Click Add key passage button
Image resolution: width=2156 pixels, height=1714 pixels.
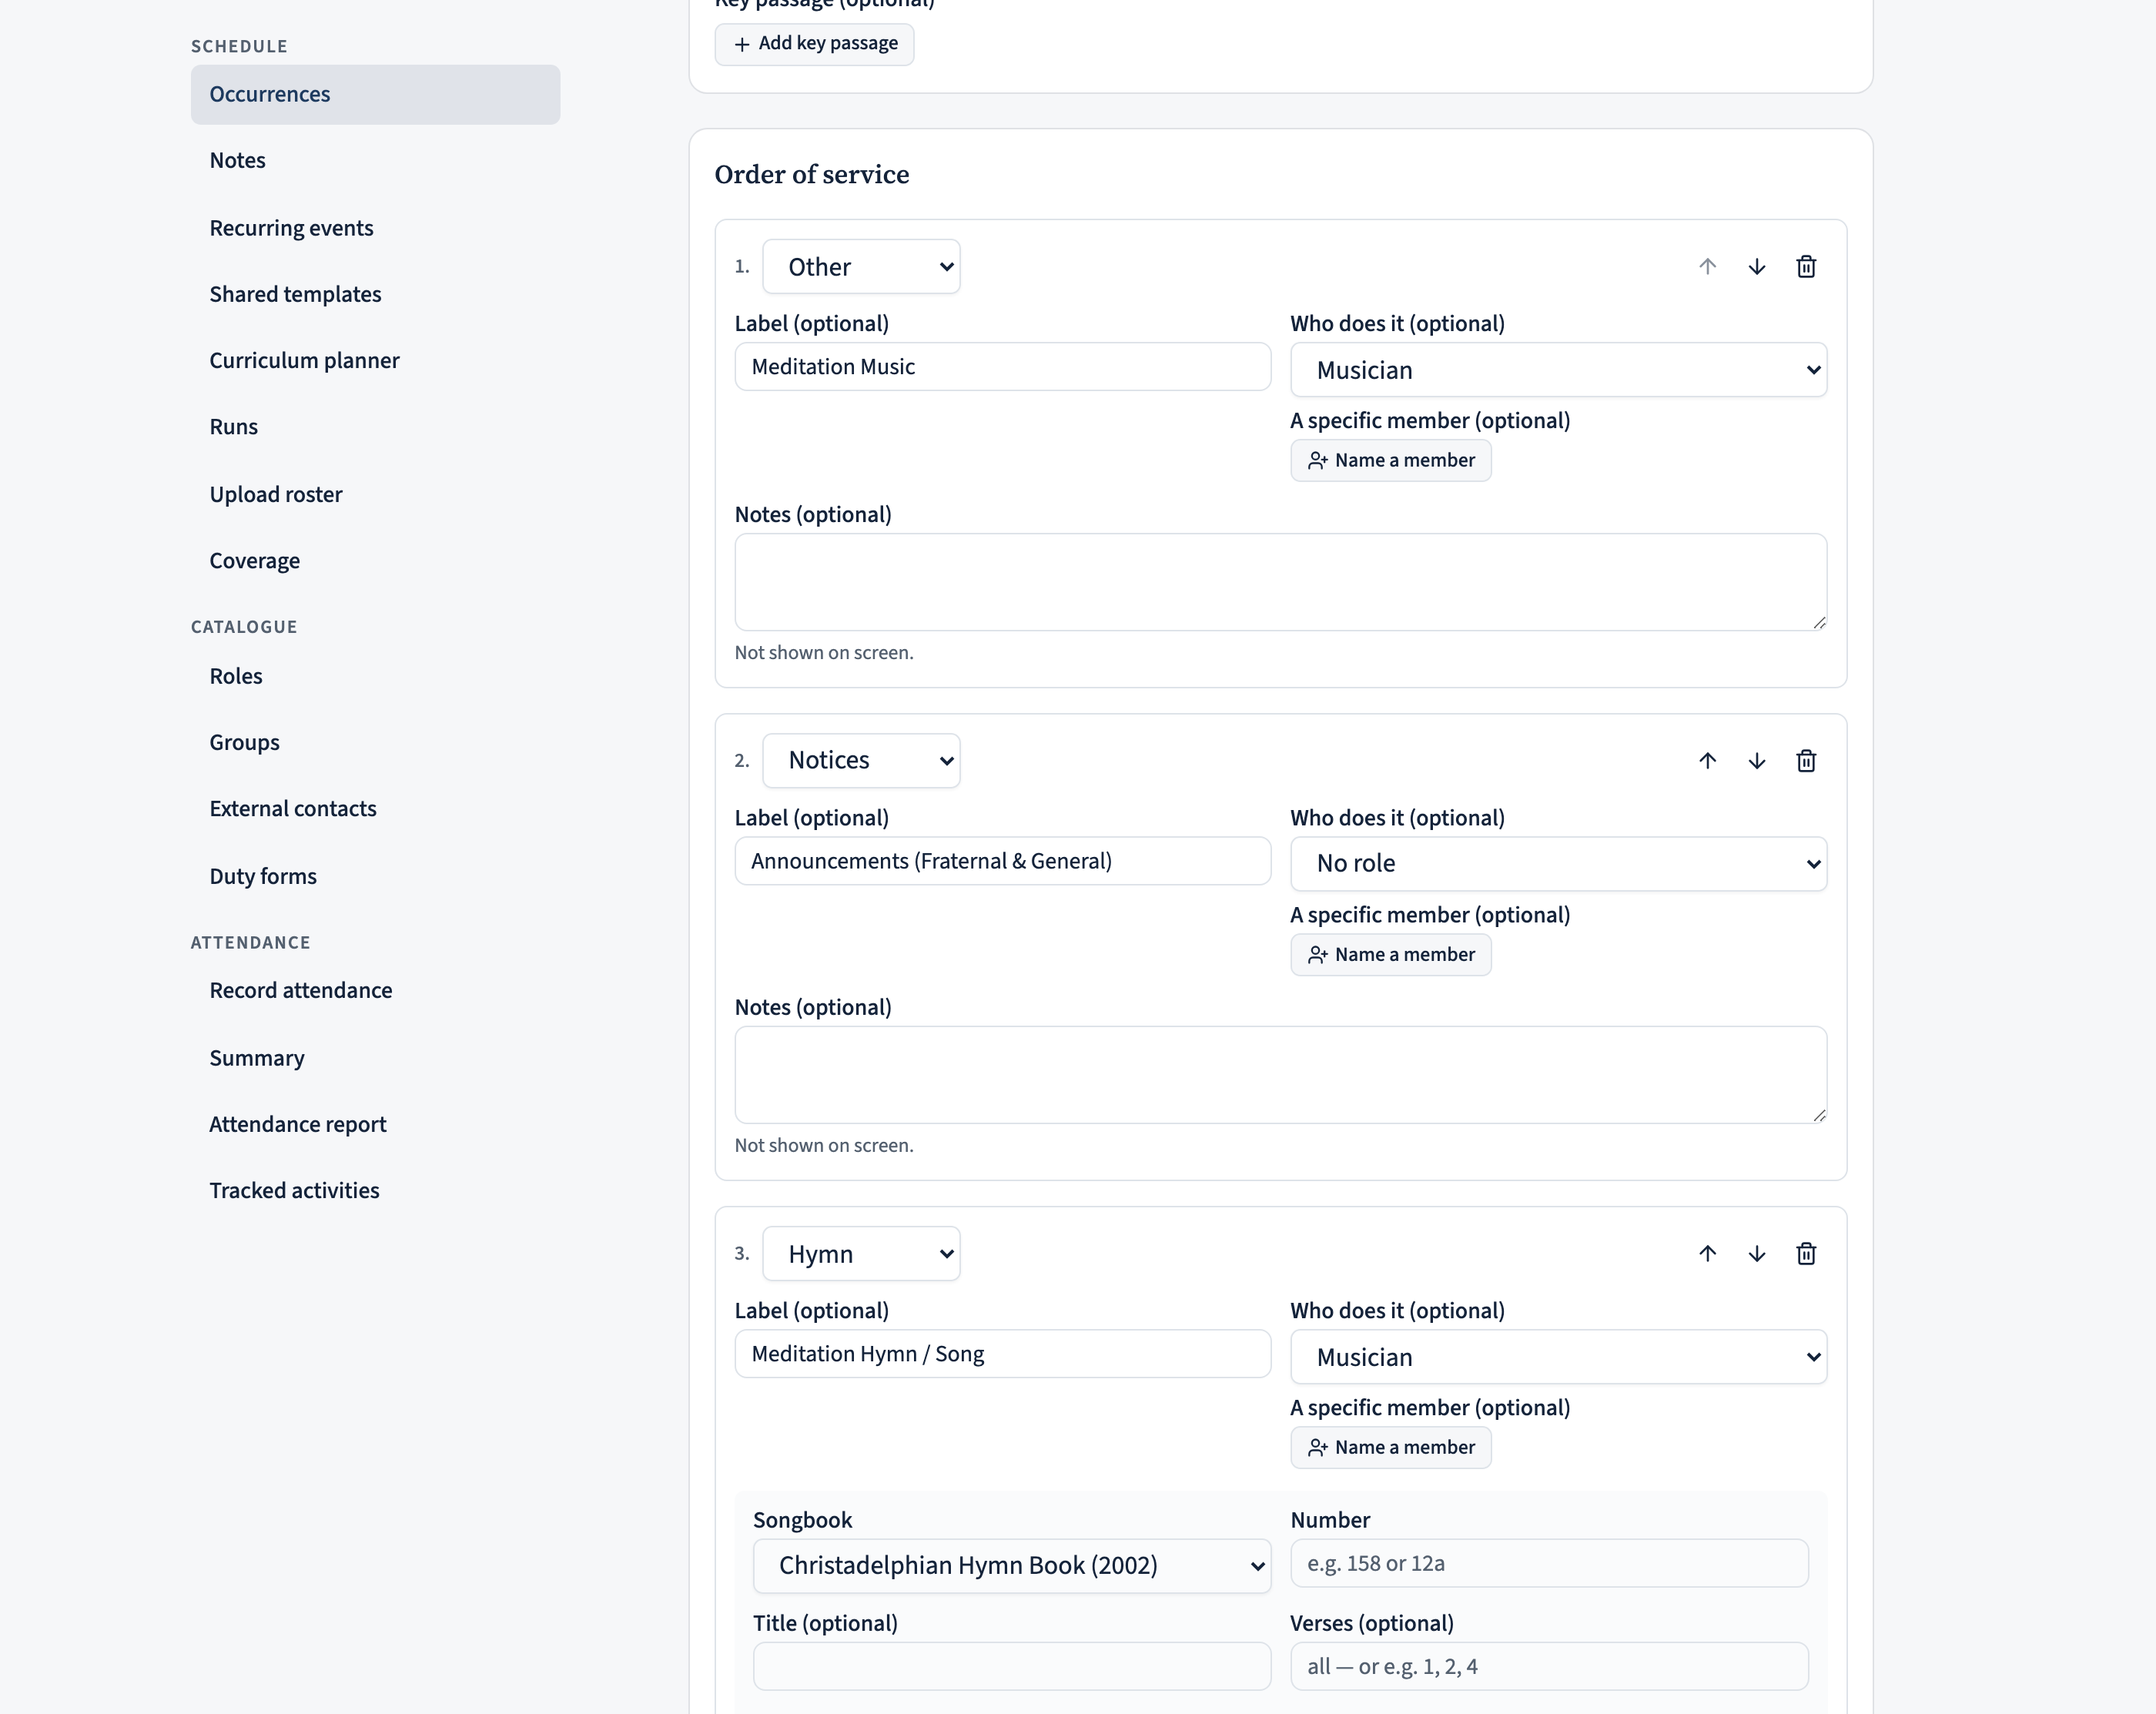pos(814,44)
